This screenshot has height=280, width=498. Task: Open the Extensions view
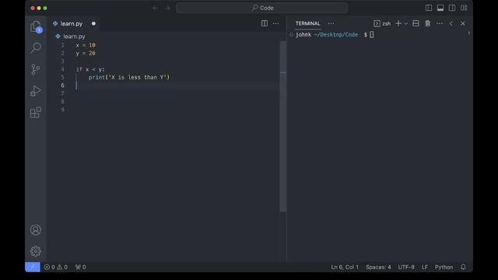click(x=36, y=112)
